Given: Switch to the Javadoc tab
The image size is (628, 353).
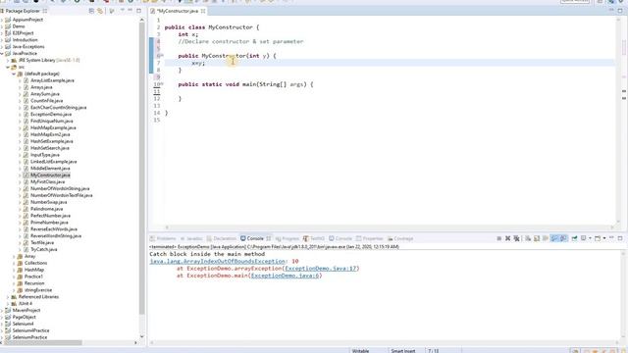Looking at the screenshot, I should pos(191,238).
